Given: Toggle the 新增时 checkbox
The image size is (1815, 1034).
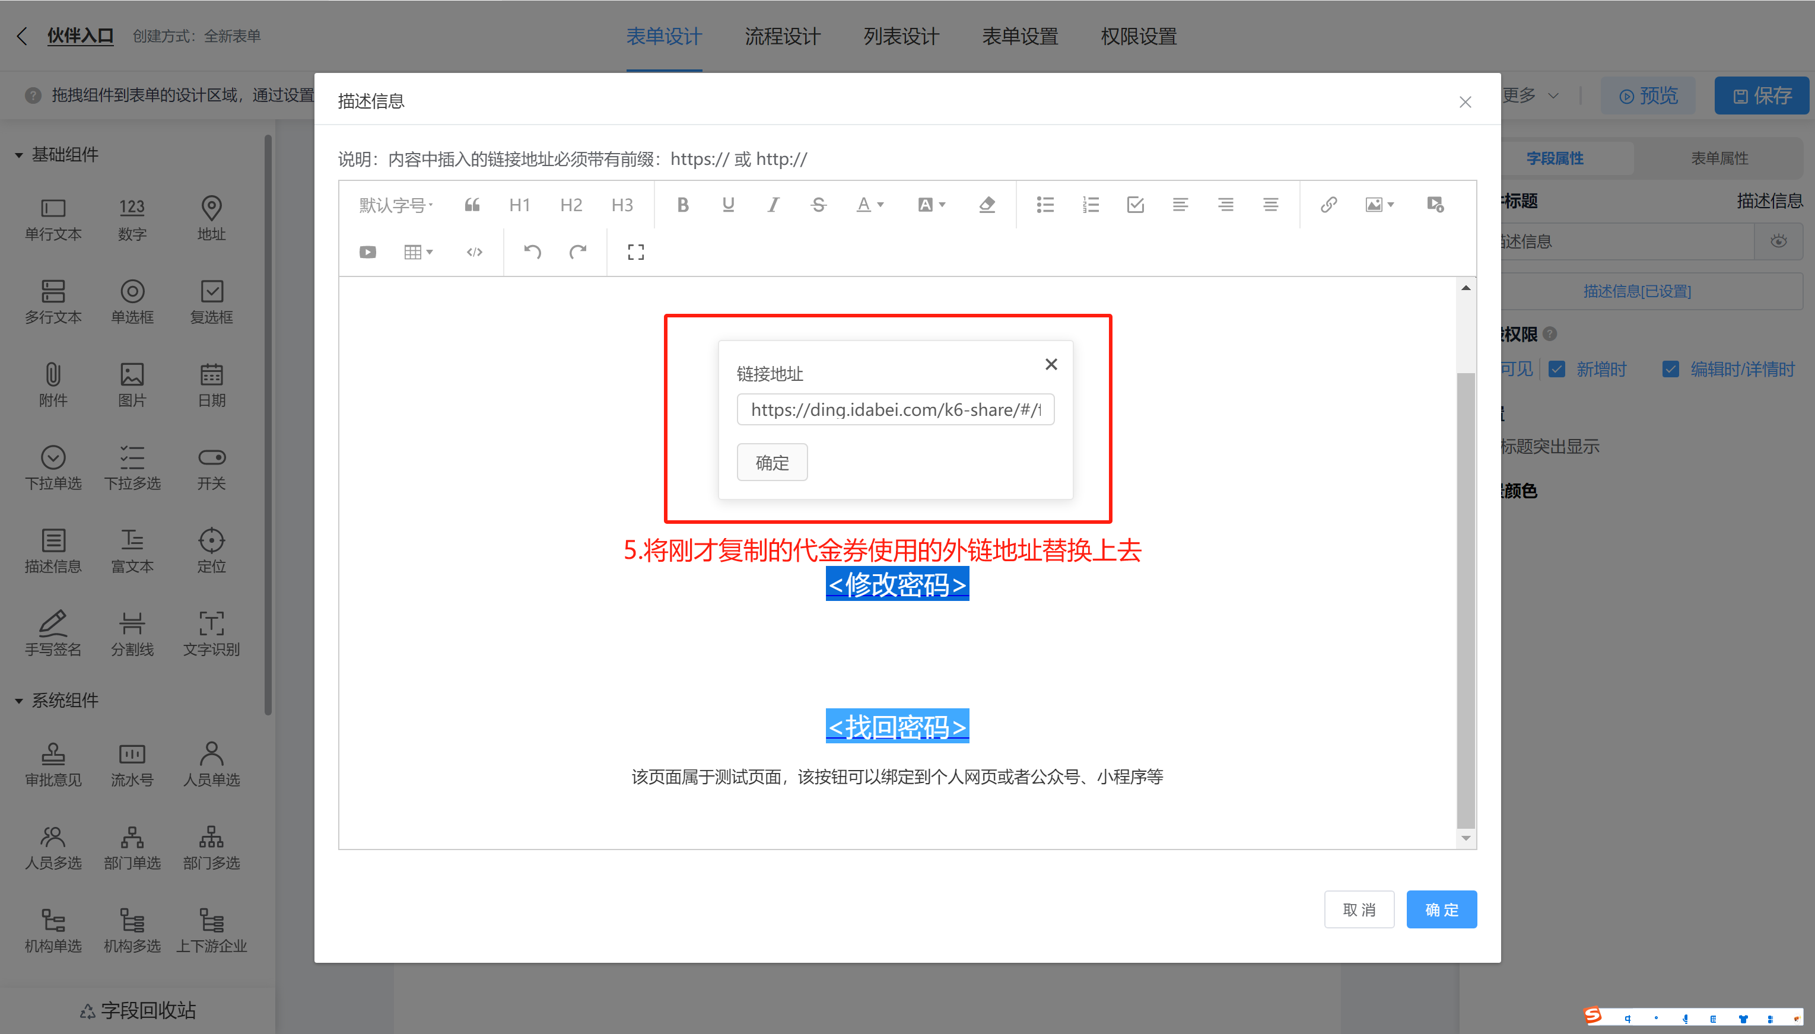Looking at the screenshot, I should (x=1556, y=369).
